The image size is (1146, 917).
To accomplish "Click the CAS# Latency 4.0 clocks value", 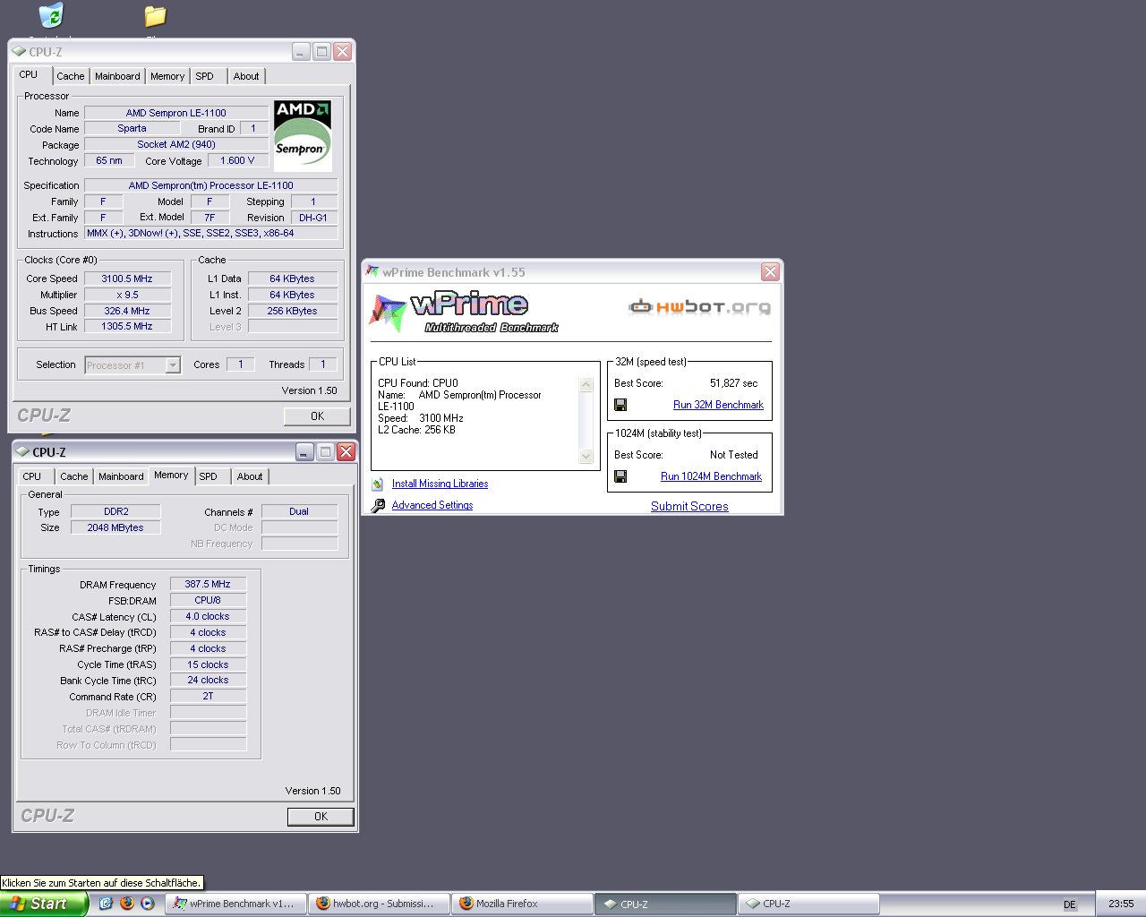I will [x=208, y=616].
